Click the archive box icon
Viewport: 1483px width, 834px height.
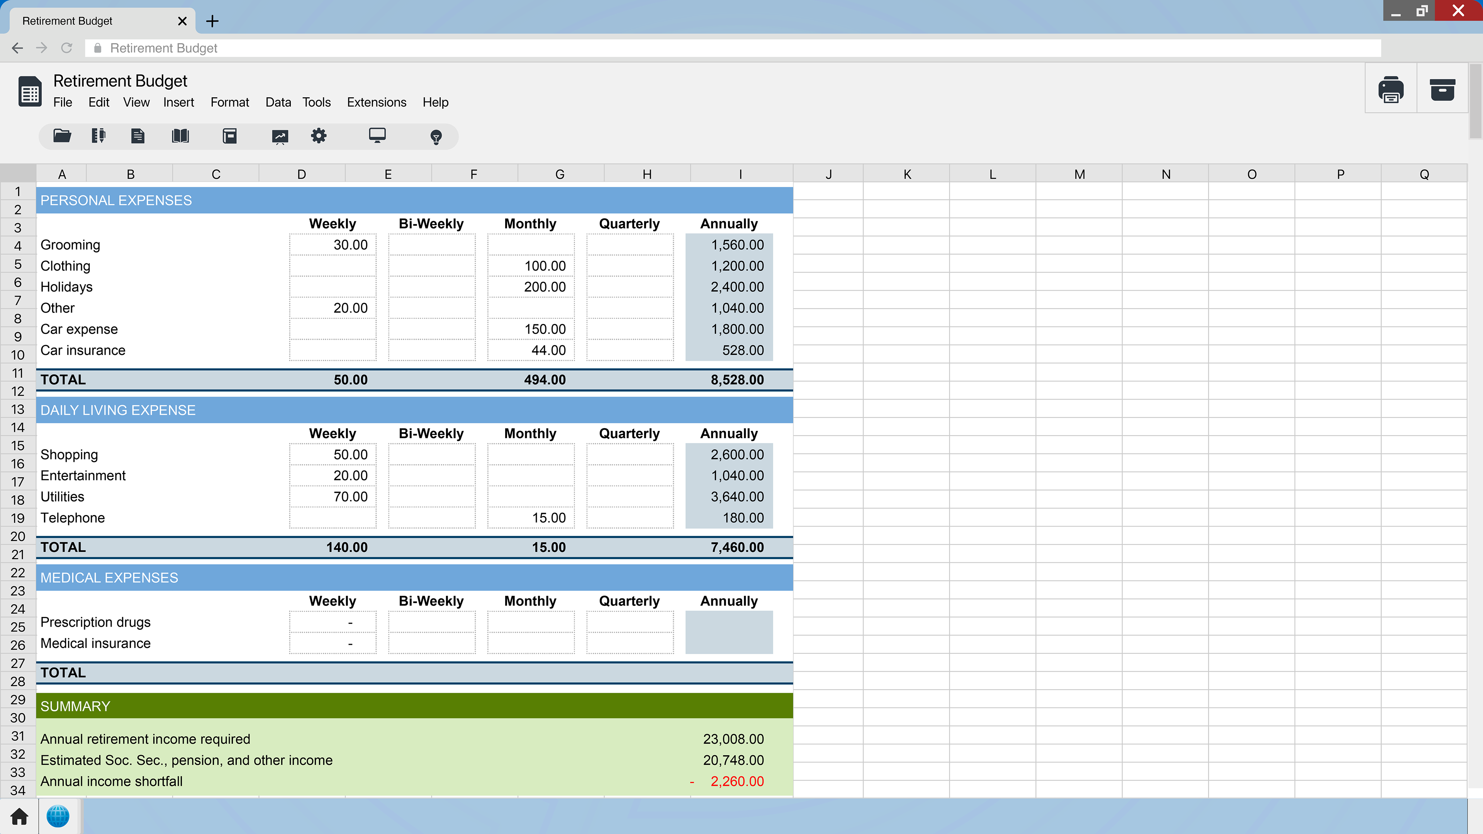tap(1442, 89)
